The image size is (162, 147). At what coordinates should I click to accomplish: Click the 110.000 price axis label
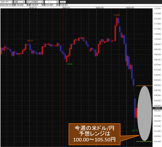click(157, 39)
